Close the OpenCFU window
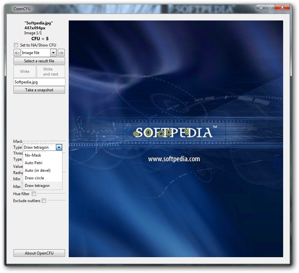 pyautogui.click(x=282, y=8)
